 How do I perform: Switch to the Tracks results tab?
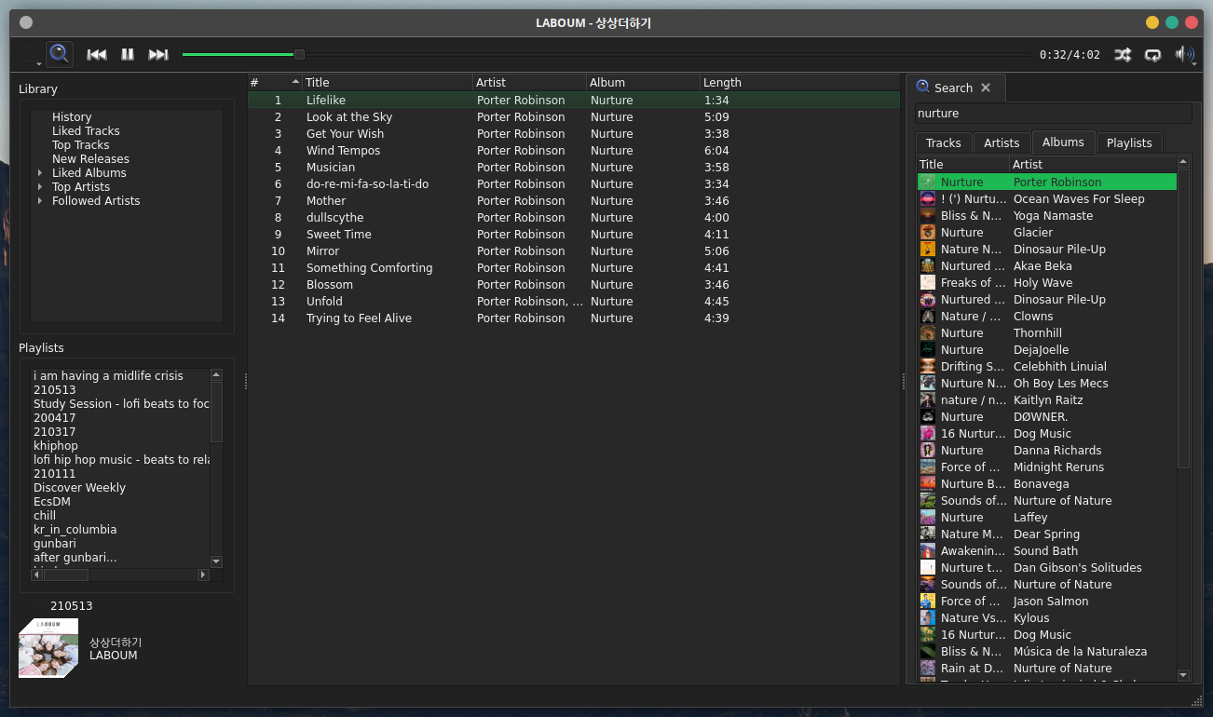(943, 142)
